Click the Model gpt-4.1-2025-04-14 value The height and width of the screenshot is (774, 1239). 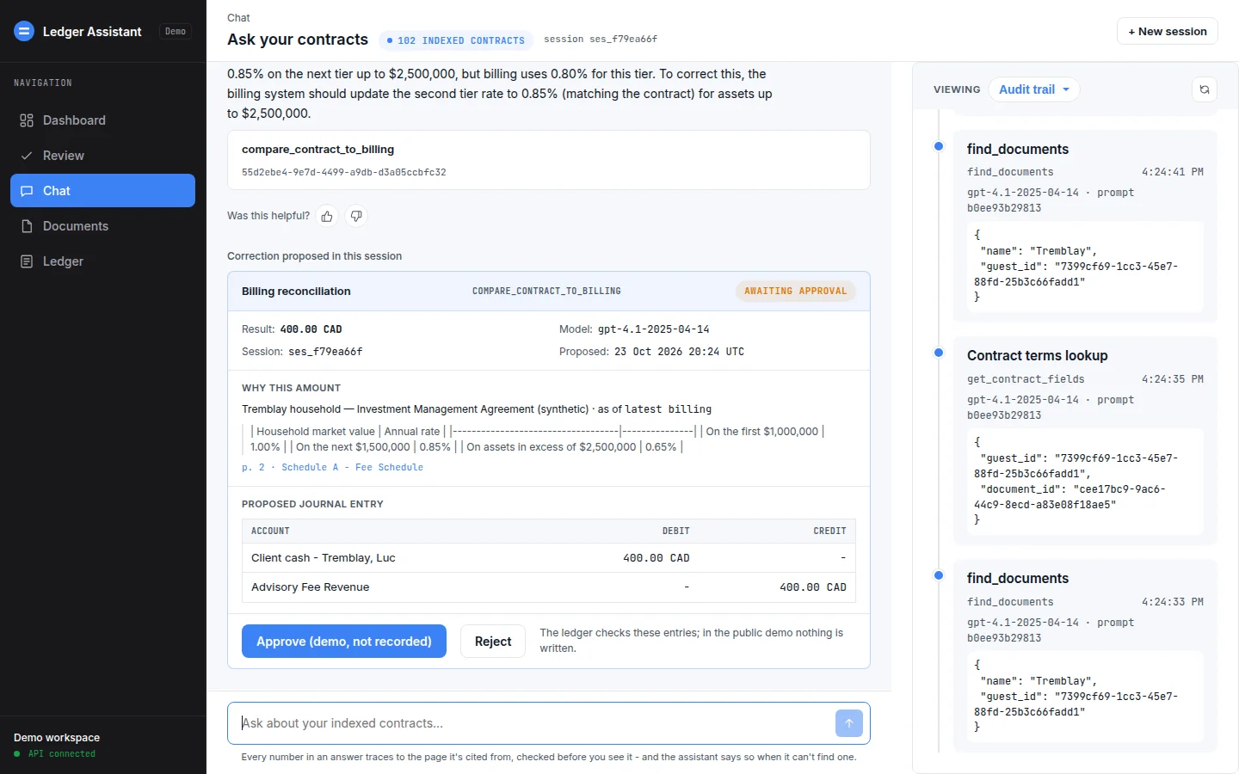coord(654,329)
